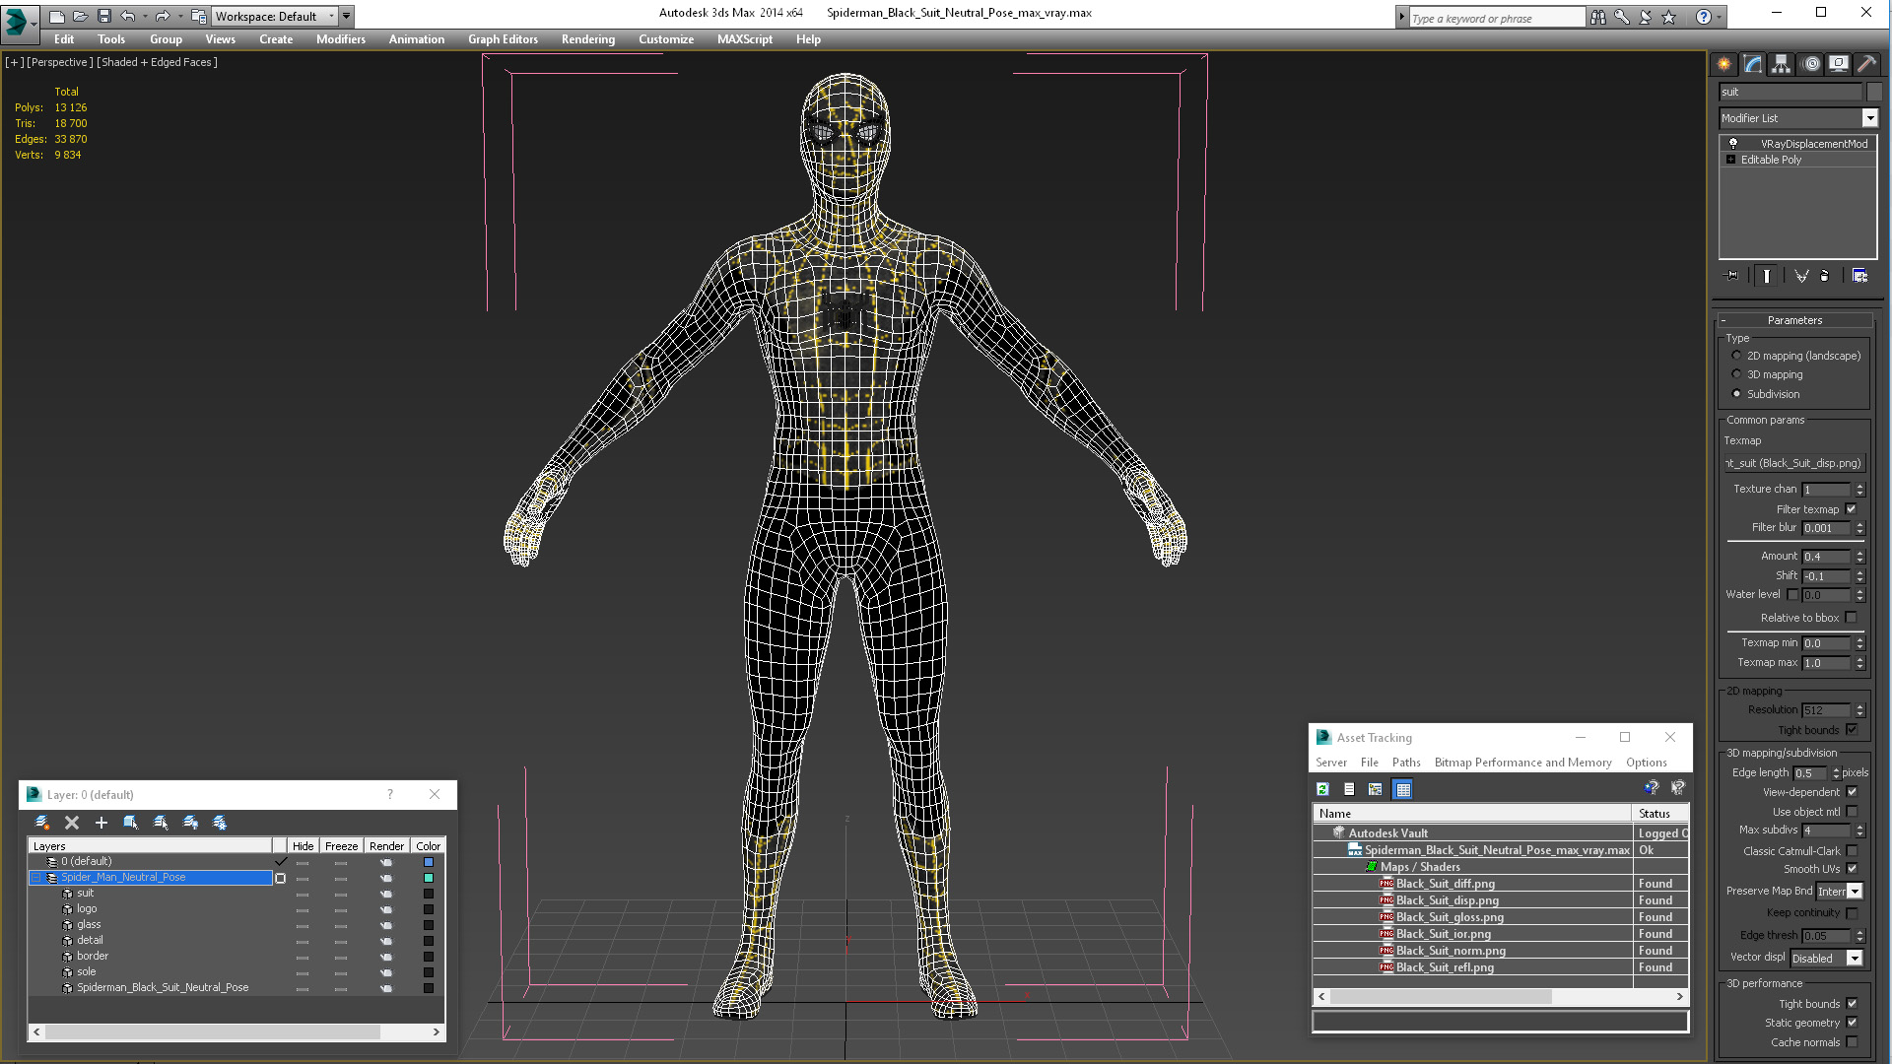The width and height of the screenshot is (1892, 1064).
Task: Click the Status column header in Asset Tracking
Action: [1660, 814]
